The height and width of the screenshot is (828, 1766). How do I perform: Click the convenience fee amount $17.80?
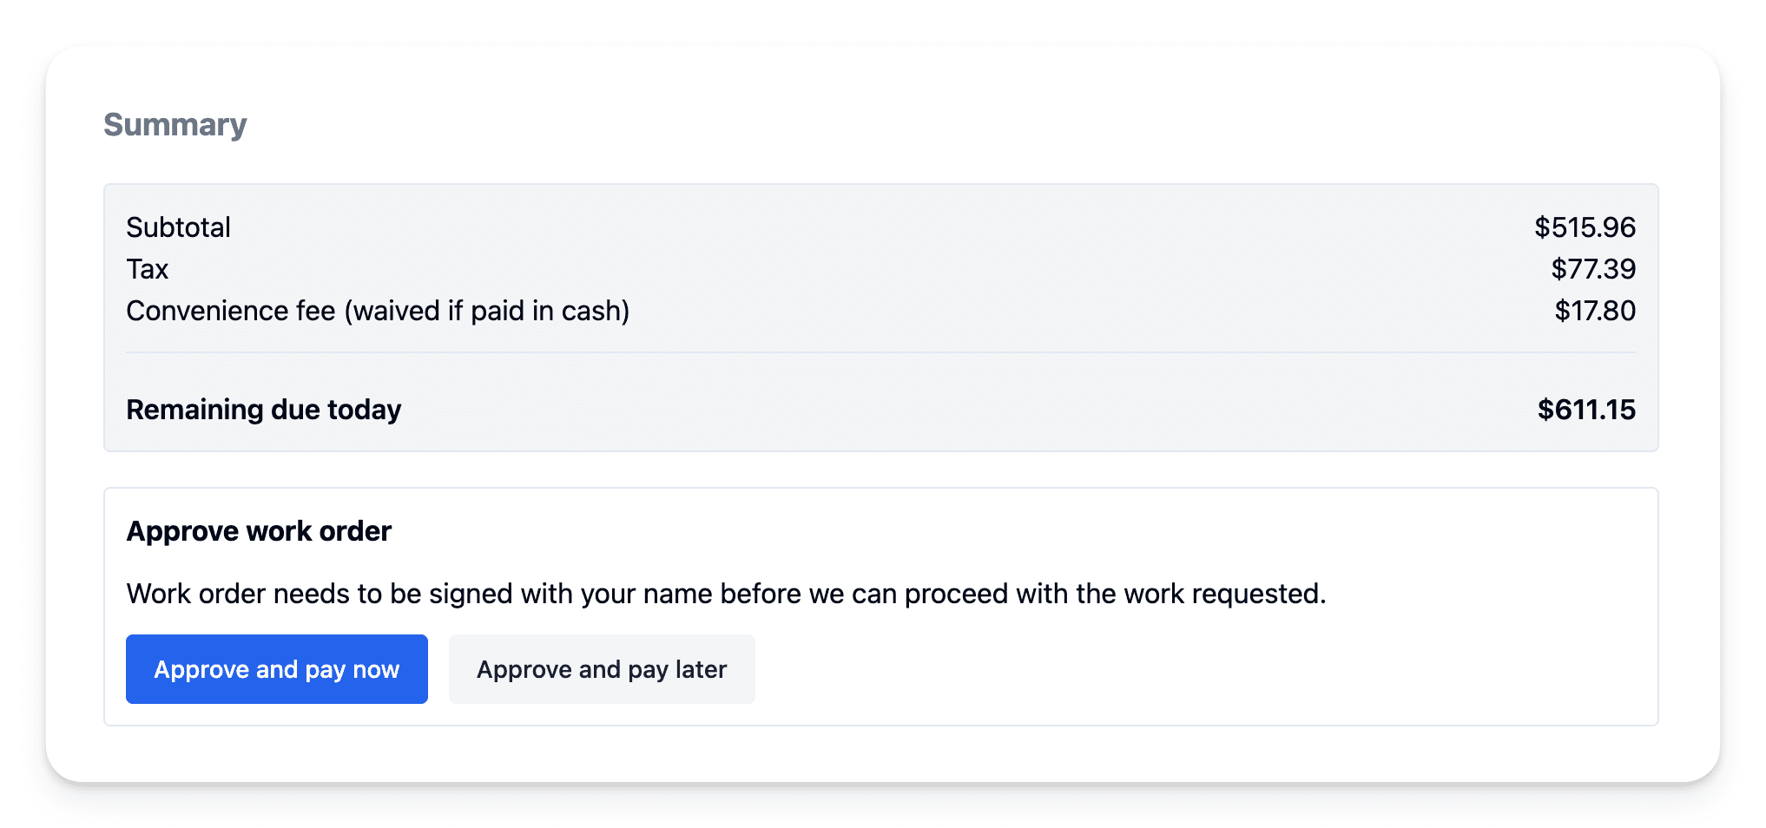(1594, 311)
